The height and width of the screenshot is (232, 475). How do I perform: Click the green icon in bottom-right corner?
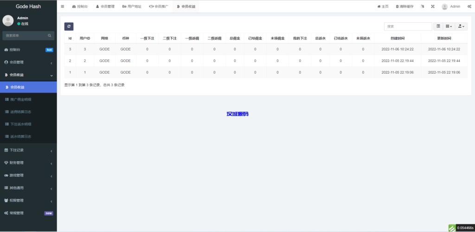[452, 228]
